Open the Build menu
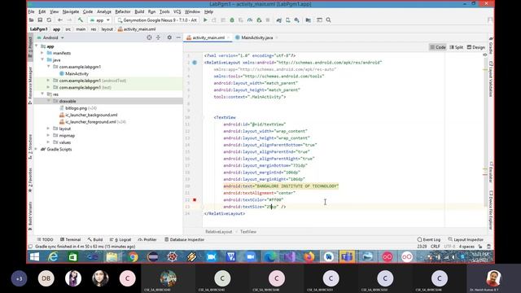Image resolution: width=521 pixels, height=293 pixels. point(139,11)
